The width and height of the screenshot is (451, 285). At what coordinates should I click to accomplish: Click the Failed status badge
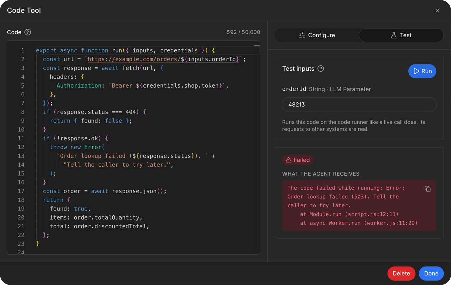pos(298,160)
